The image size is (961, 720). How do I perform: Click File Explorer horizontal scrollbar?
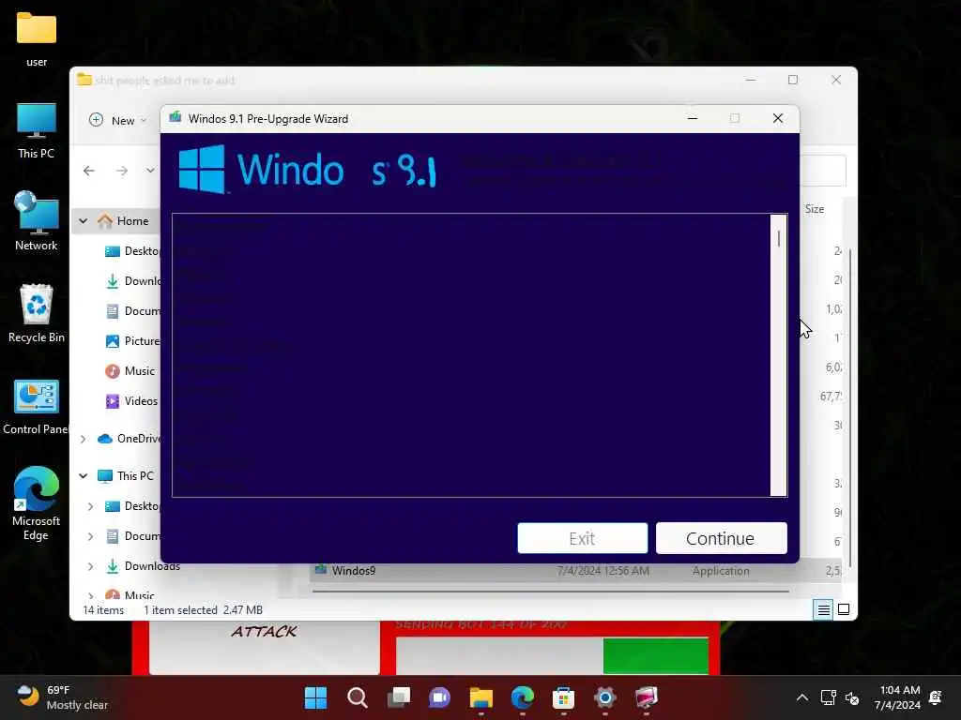point(550,592)
